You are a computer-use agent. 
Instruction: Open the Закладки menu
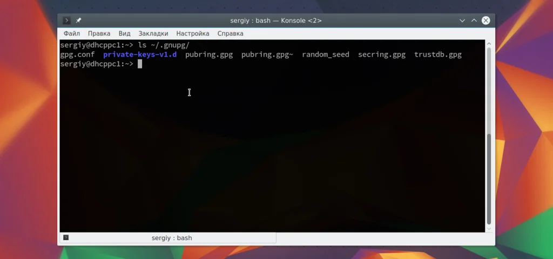coord(153,33)
